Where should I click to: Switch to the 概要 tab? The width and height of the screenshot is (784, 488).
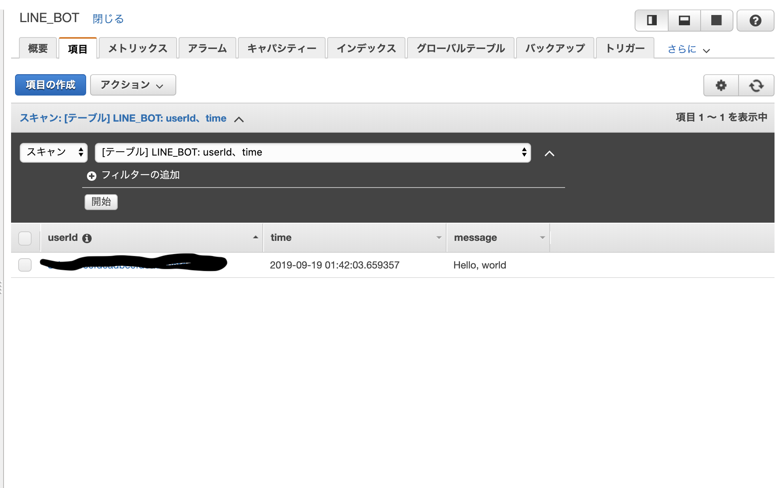(38, 48)
